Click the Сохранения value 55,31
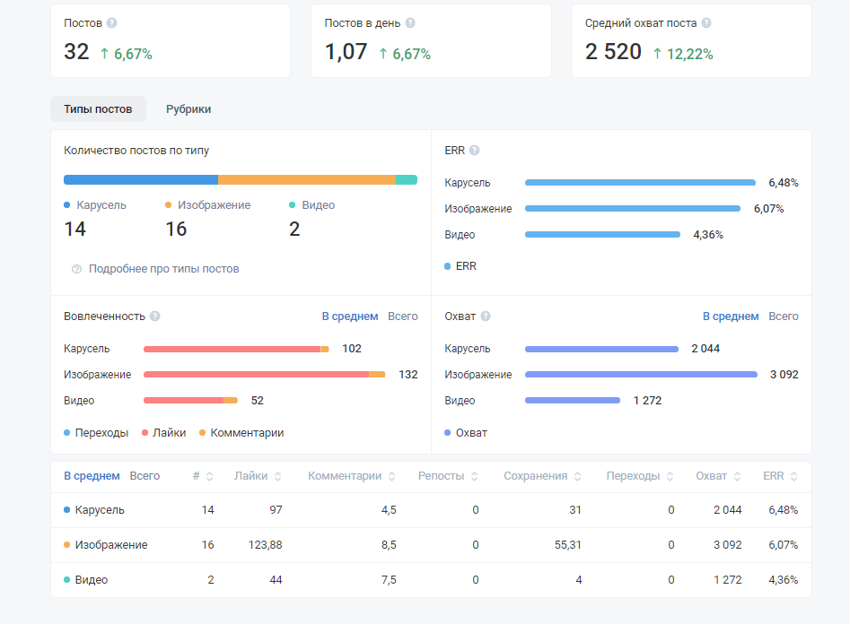 coord(567,545)
